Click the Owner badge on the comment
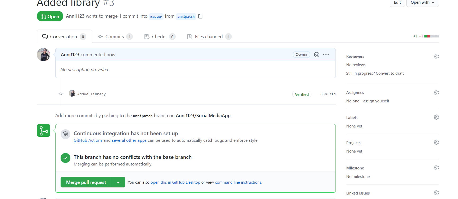This screenshot has height=199, width=458. tap(301, 55)
